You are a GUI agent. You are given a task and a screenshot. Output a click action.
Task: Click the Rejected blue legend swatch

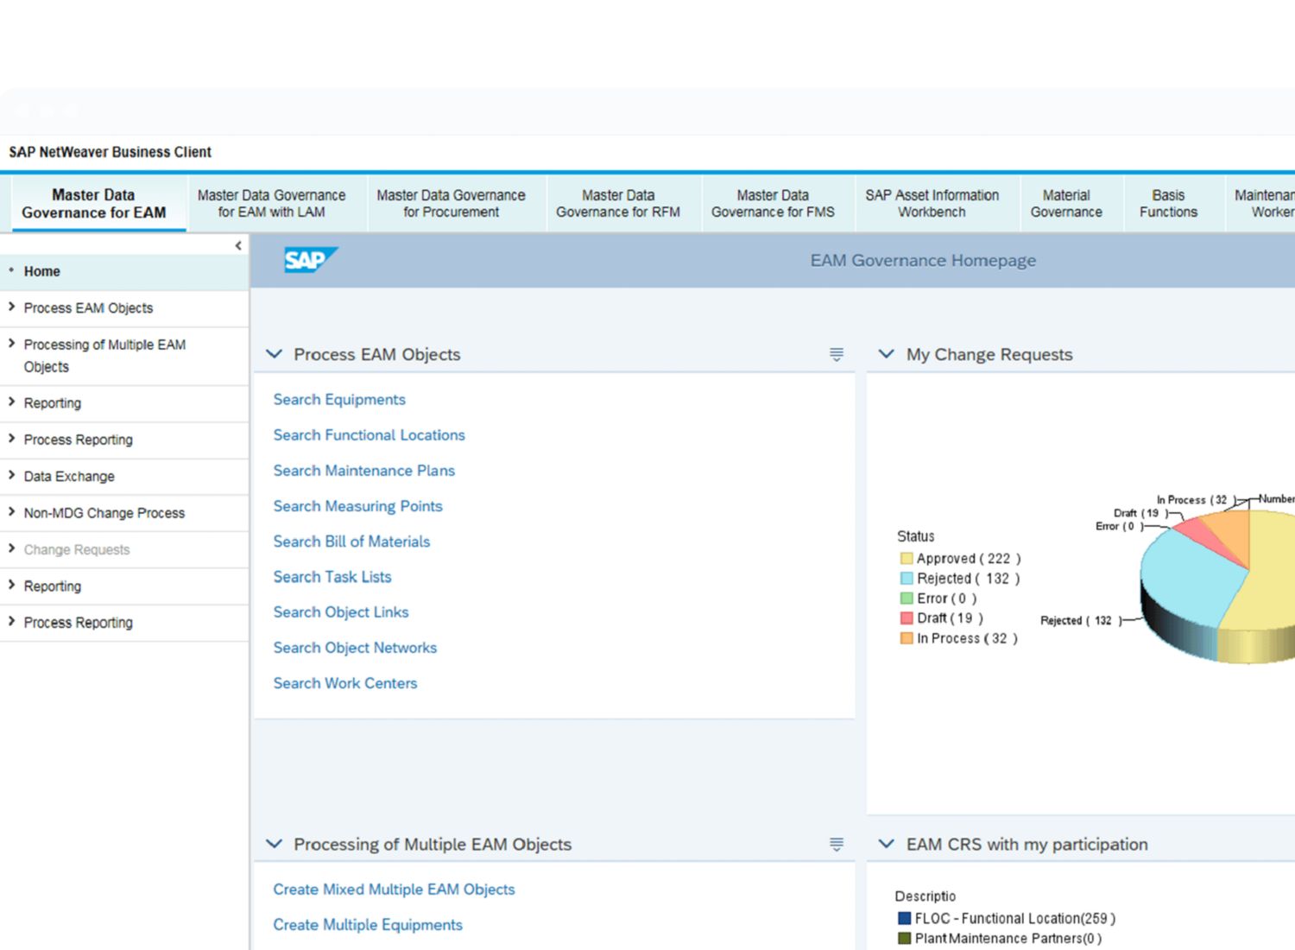[x=906, y=579]
